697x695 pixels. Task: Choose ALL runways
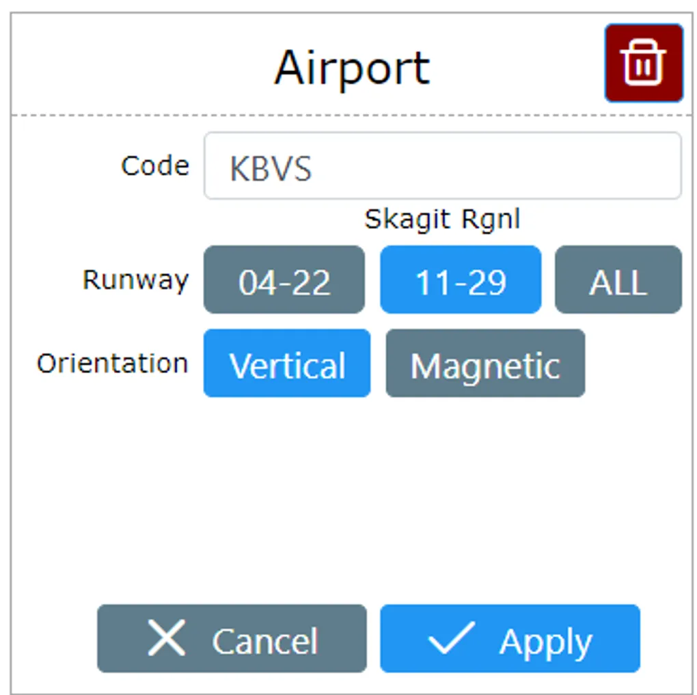(x=618, y=280)
